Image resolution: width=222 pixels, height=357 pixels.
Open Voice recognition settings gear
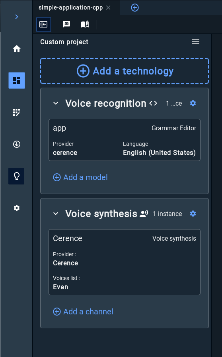tap(193, 103)
